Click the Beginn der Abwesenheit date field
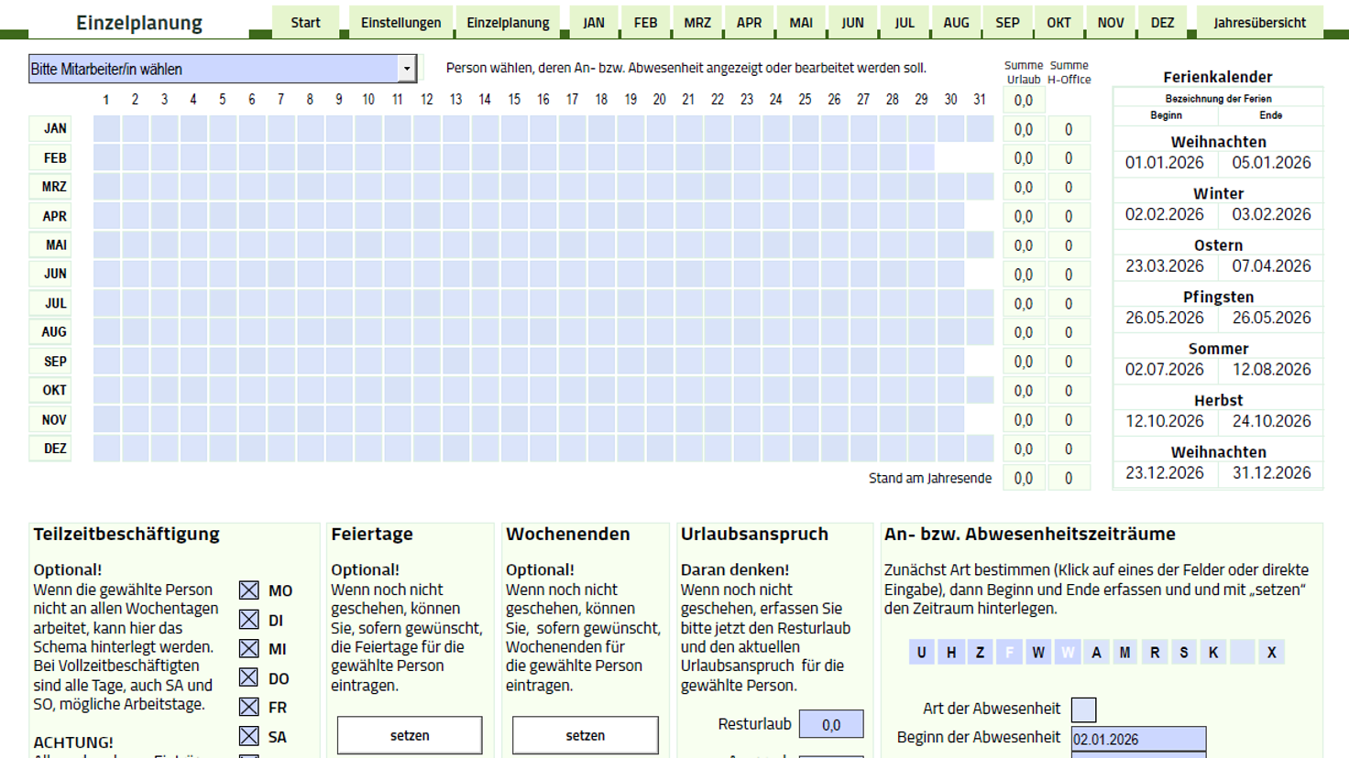Image resolution: width=1349 pixels, height=758 pixels. pyautogui.click(x=1138, y=739)
